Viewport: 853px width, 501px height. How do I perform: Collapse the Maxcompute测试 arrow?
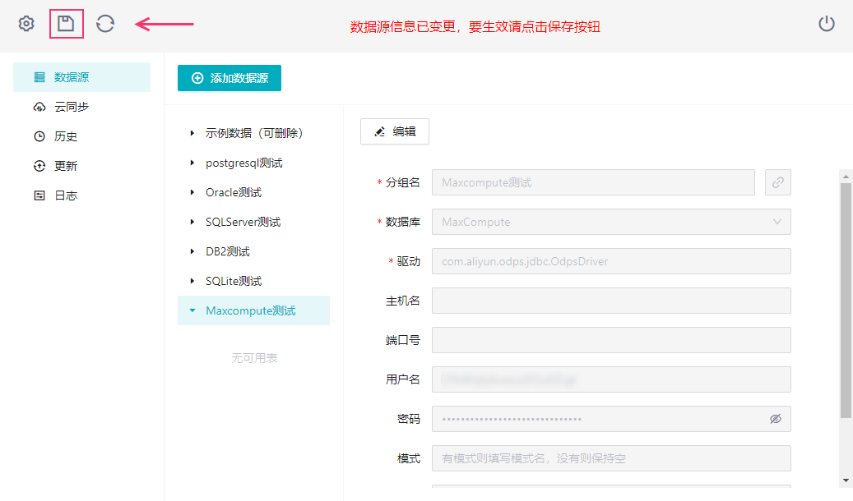click(x=192, y=310)
